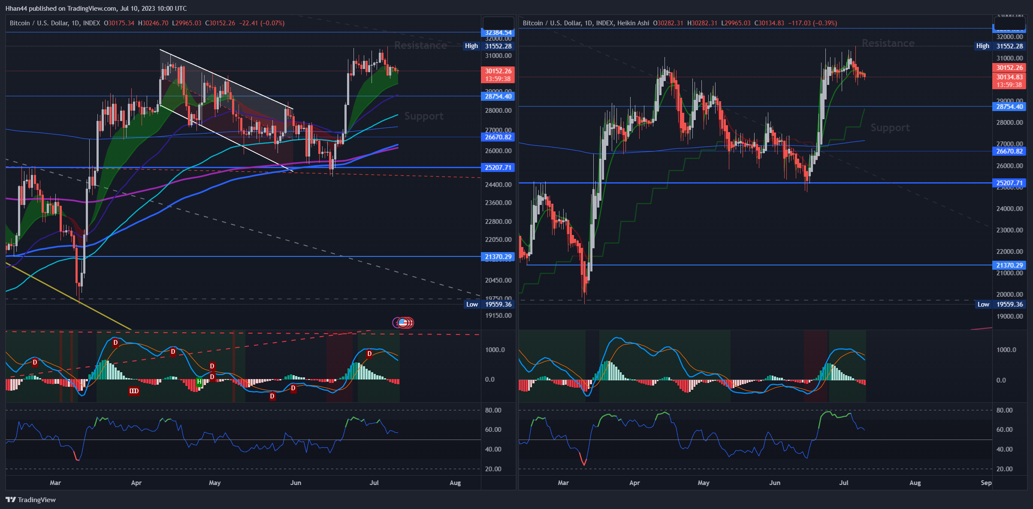The image size is (1033, 509).
Task: Click the D marker on the MACD March peak
Action: click(115, 343)
